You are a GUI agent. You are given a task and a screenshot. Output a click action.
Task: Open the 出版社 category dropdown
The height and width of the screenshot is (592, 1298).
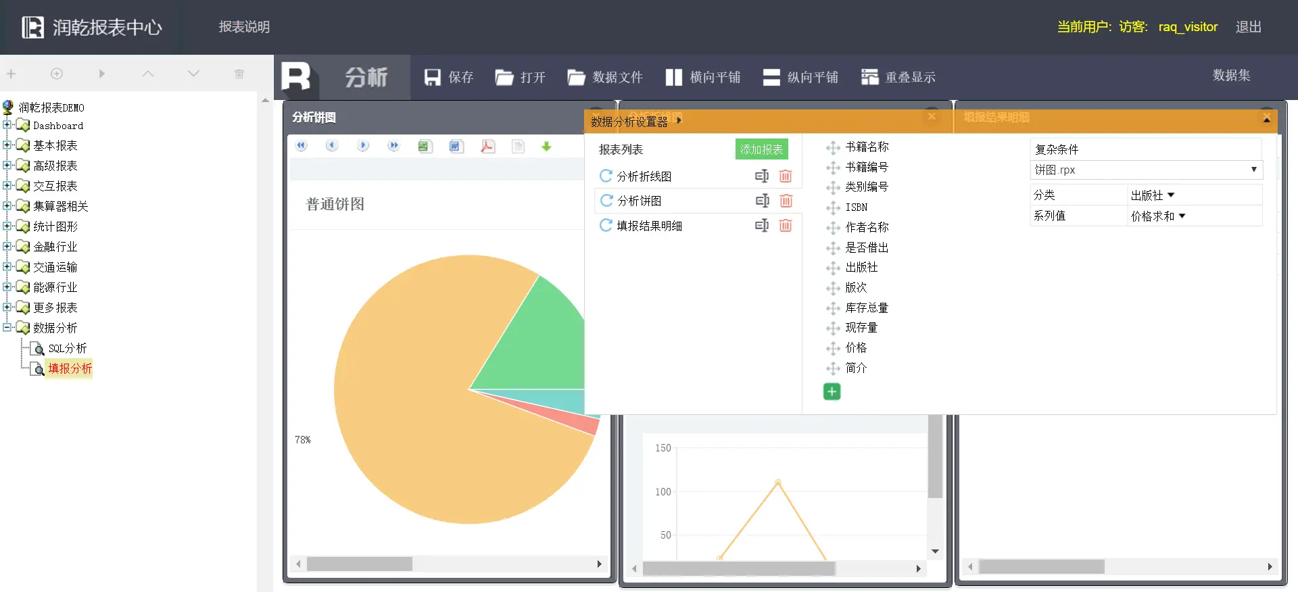[x=1153, y=195]
